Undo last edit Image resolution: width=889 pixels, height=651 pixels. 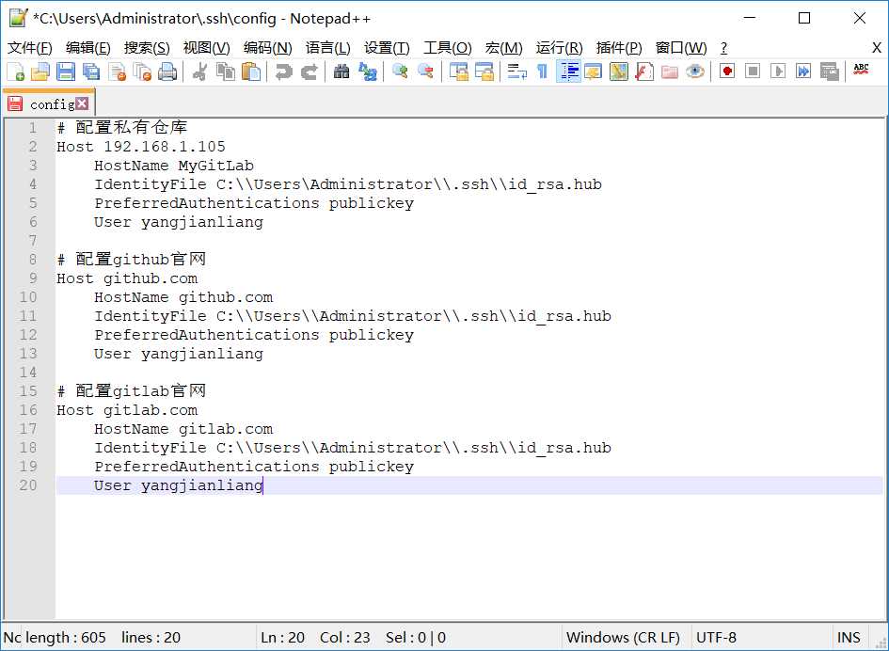pos(283,72)
